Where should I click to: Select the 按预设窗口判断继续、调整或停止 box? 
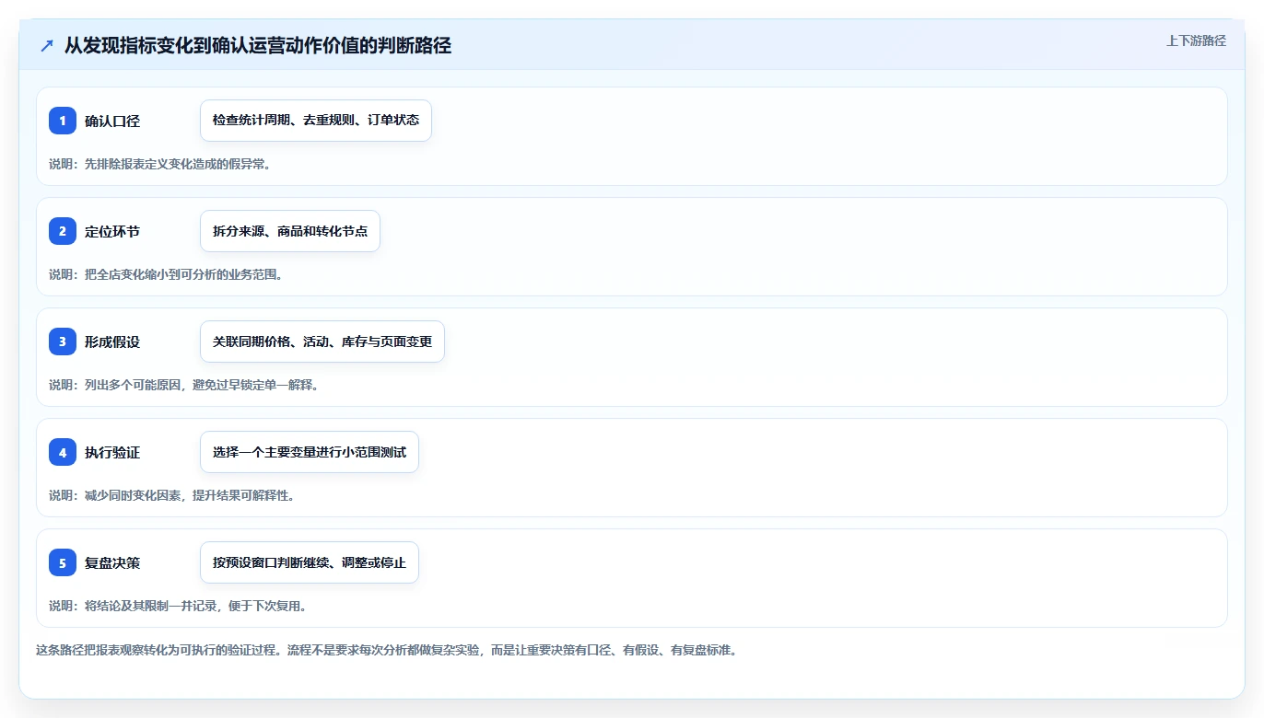tap(310, 562)
